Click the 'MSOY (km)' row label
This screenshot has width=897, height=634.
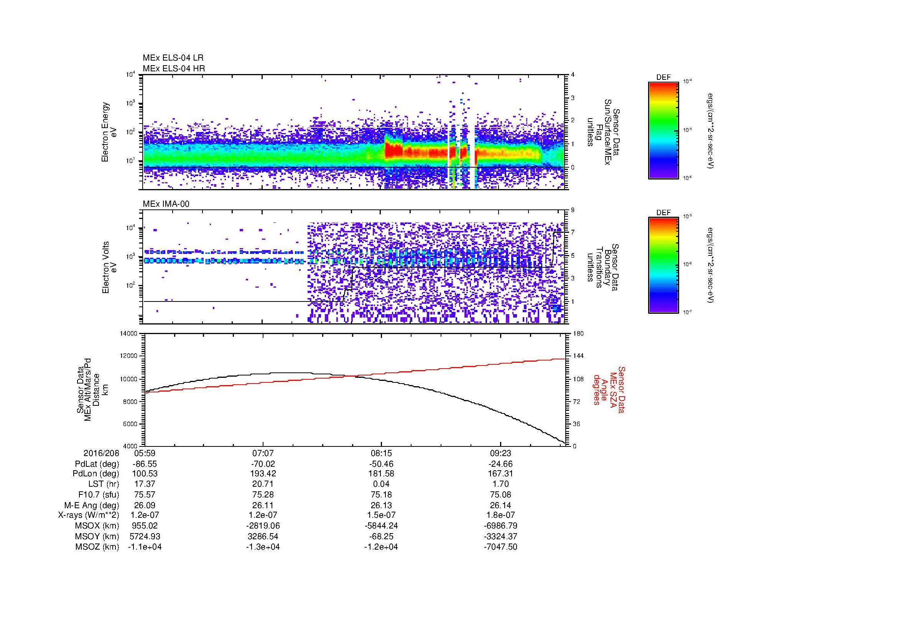97,536
